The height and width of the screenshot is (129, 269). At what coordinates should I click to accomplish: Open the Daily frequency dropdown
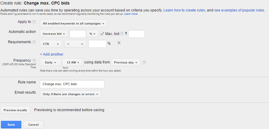tap(51, 62)
